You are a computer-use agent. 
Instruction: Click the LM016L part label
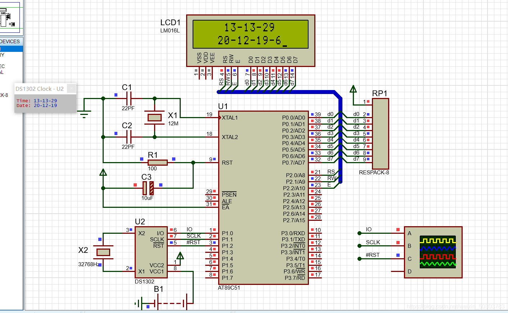point(170,31)
